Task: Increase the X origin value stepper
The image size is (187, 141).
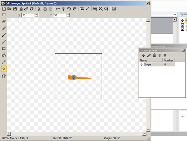Action: coord(36,14)
